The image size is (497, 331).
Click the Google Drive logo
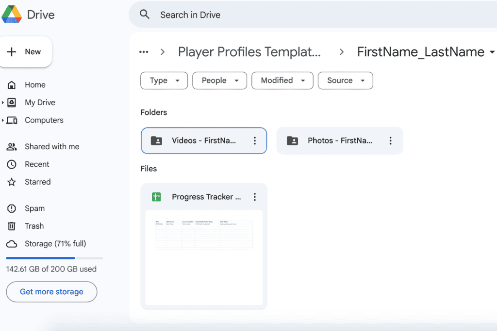(12, 14)
